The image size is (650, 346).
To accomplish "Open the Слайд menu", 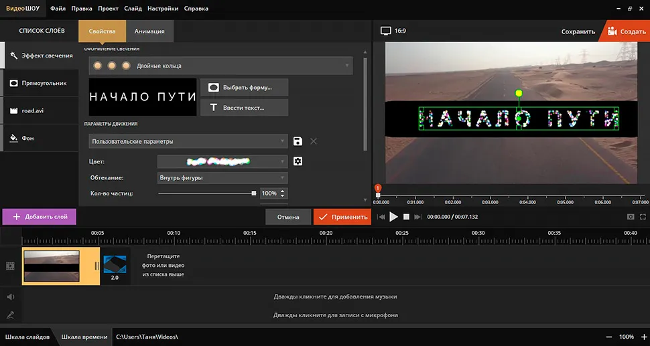I will [x=133, y=8].
